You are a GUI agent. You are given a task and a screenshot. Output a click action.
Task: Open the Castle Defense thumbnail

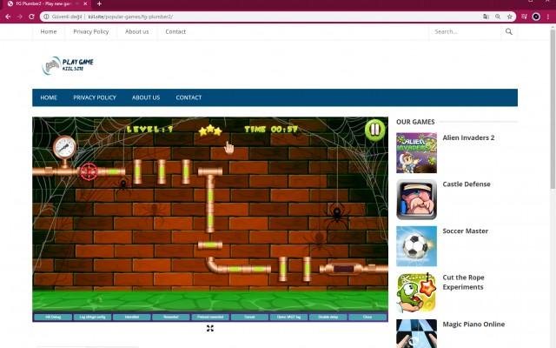[x=416, y=199]
